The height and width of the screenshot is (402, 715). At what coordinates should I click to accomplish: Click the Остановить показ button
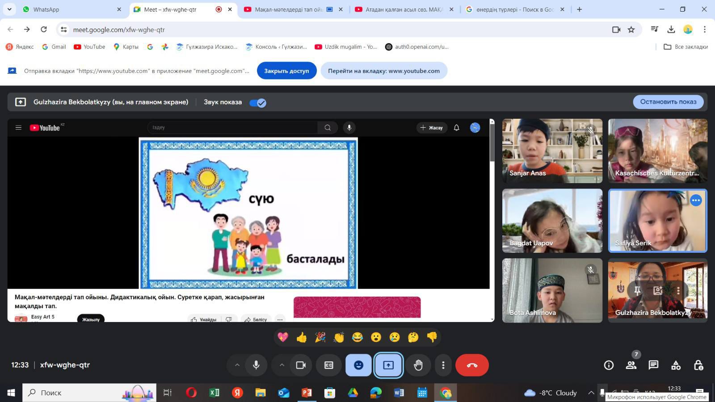coord(668,102)
